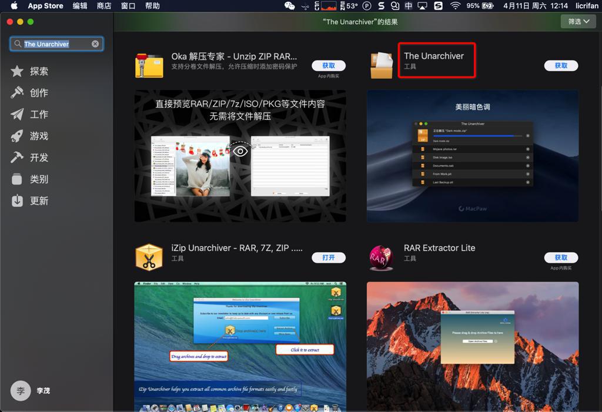This screenshot has width=602, height=412.
Task: Click the Oka app description text
Action: [x=234, y=67]
